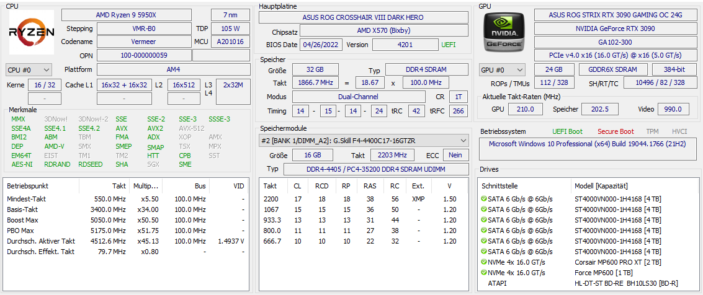This screenshot has height=295, width=703.
Task: Click the Microsoft Windows 10 Professional OS field
Action: point(588,149)
